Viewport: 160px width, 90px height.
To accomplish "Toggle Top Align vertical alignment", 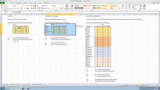I will tap(31, 6).
